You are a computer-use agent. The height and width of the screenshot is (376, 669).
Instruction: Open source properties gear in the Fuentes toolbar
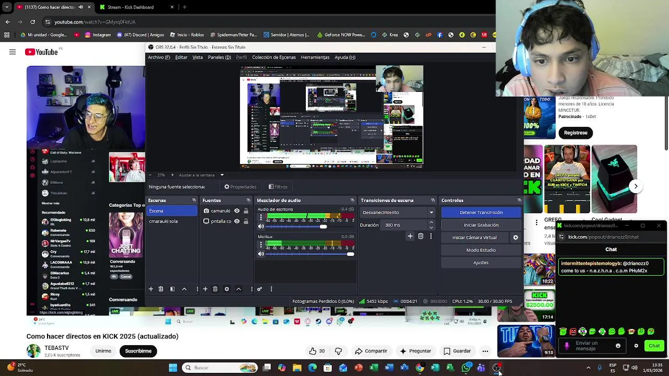pyautogui.click(x=226, y=289)
